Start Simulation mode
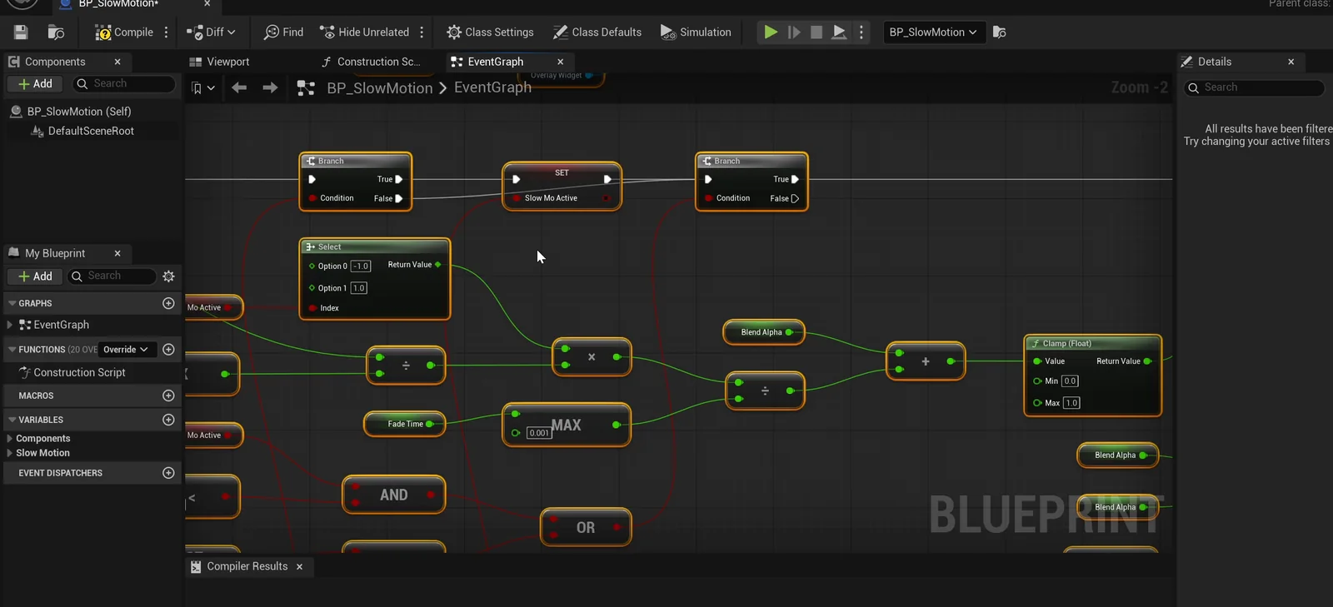1333x607 pixels. pyautogui.click(x=696, y=32)
